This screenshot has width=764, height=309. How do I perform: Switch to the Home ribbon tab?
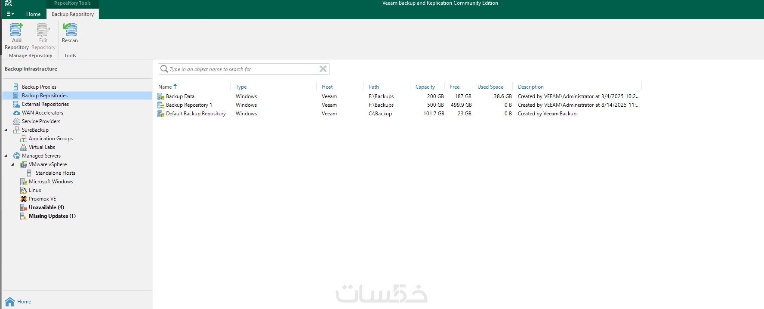click(33, 14)
